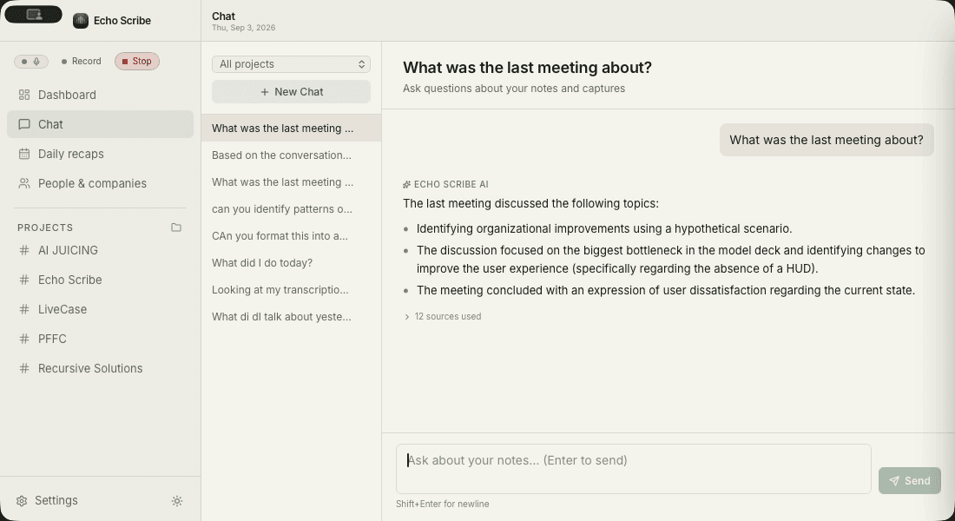Open the PFFC project
Viewport: 955px width, 521px height.
click(x=100, y=339)
